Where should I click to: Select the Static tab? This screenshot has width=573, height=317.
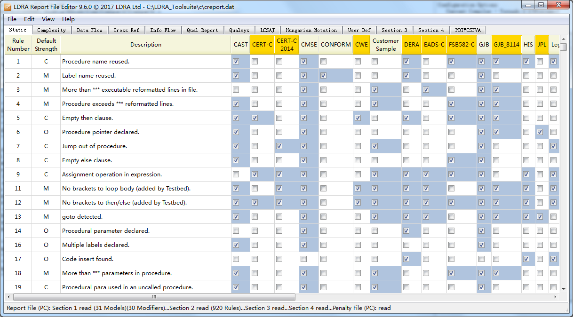click(18, 30)
